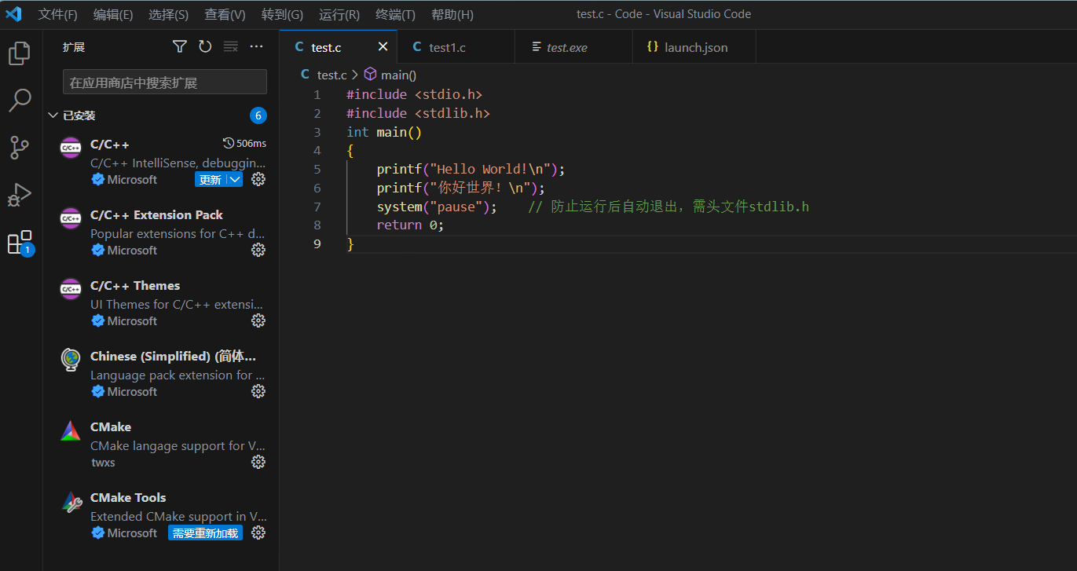The width and height of the screenshot is (1077, 571).
Task: Close the test.c editor tab
Action: point(383,47)
